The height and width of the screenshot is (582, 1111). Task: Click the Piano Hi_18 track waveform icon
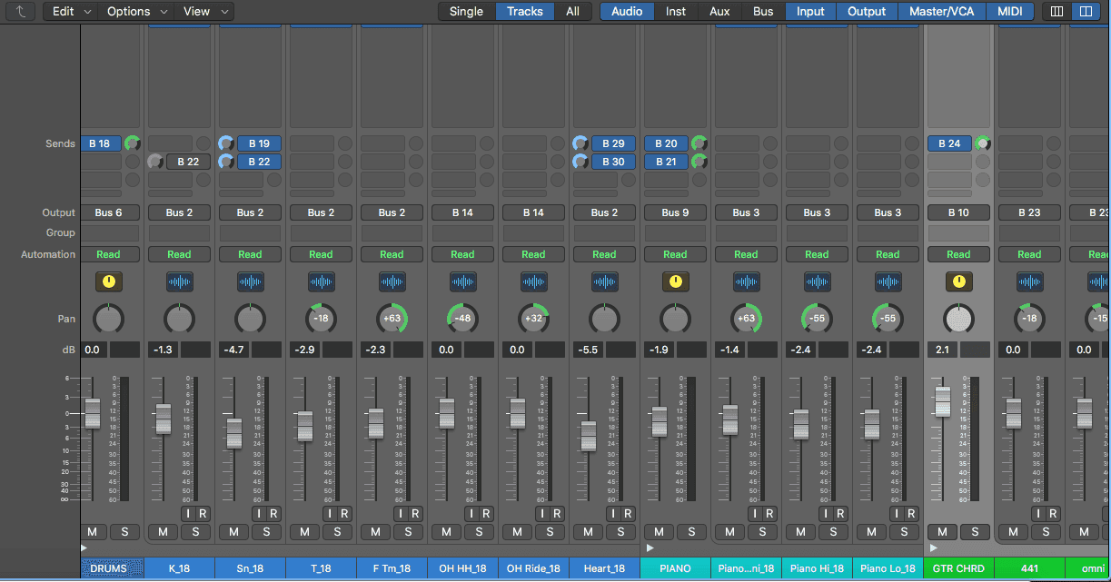click(x=818, y=281)
